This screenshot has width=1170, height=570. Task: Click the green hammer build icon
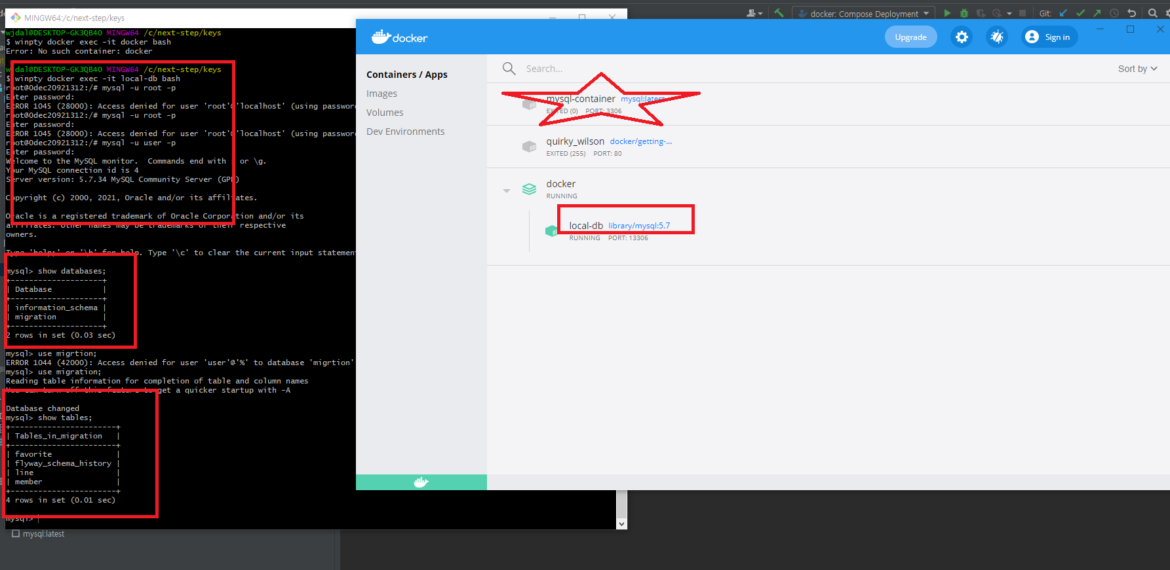(x=779, y=13)
